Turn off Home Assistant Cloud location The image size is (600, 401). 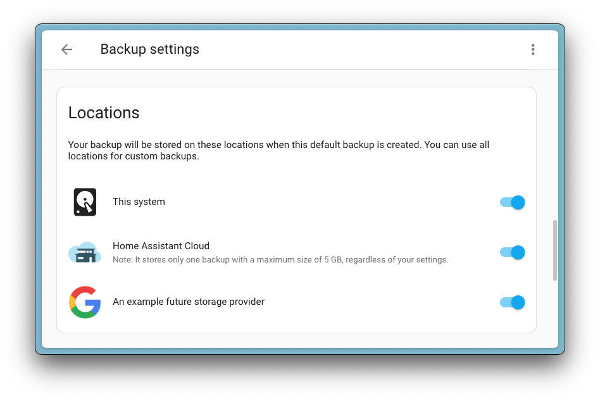click(512, 252)
